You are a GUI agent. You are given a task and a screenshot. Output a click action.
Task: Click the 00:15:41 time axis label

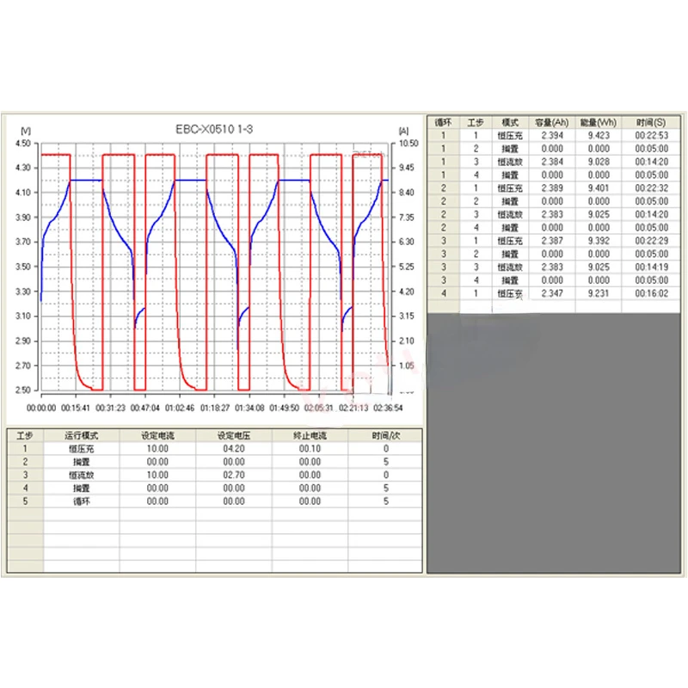pyautogui.click(x=76, y=408)
